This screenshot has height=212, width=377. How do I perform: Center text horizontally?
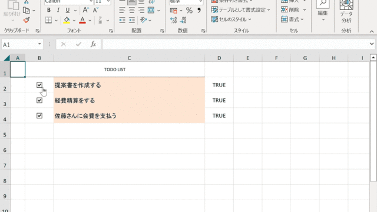132,10
